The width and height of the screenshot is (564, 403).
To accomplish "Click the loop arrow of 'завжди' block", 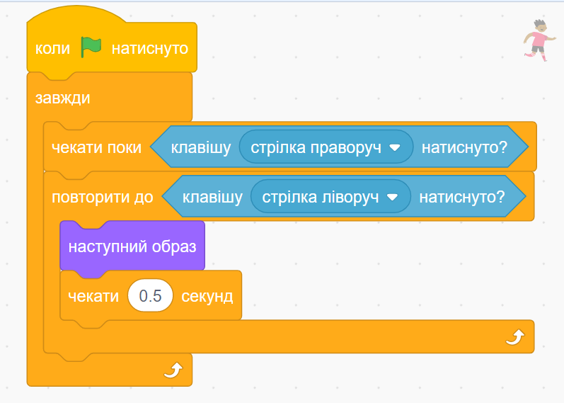I will [173, 370].
